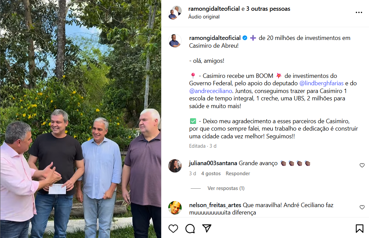Open the @lindberghfarias mention link
369x238 pixels.
coord(321,83)
